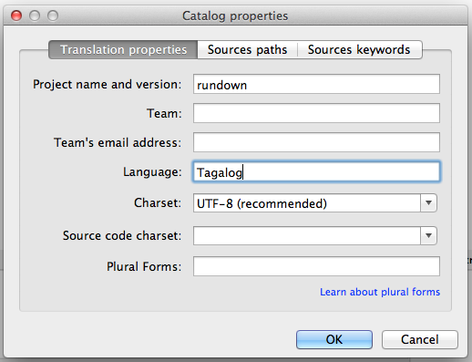Click the Team input field

[316, 113]
